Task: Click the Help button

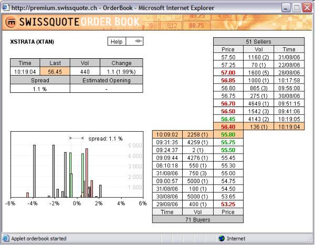Action: [117, 41]
